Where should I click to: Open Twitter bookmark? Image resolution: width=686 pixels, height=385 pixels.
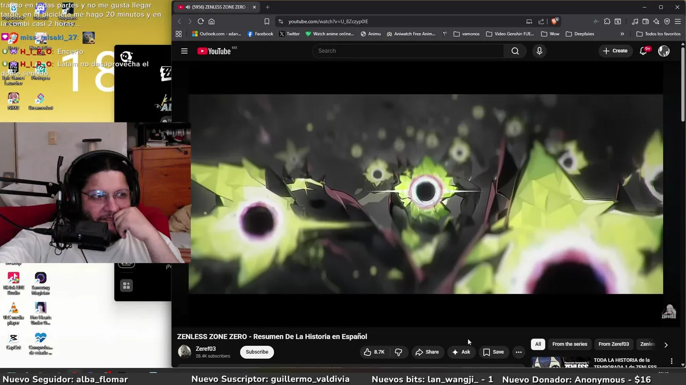[289, 34]
